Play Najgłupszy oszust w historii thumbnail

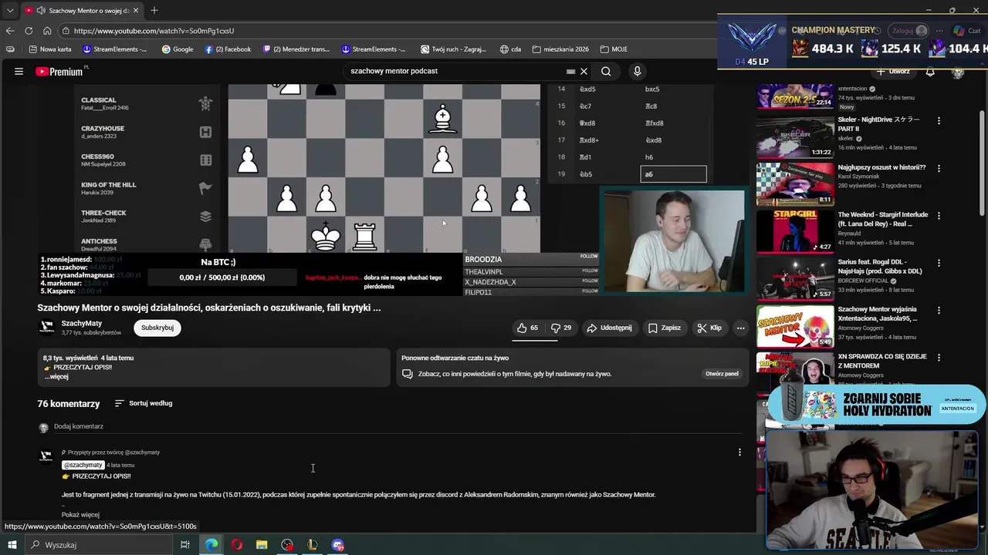(x=795, y=183)
